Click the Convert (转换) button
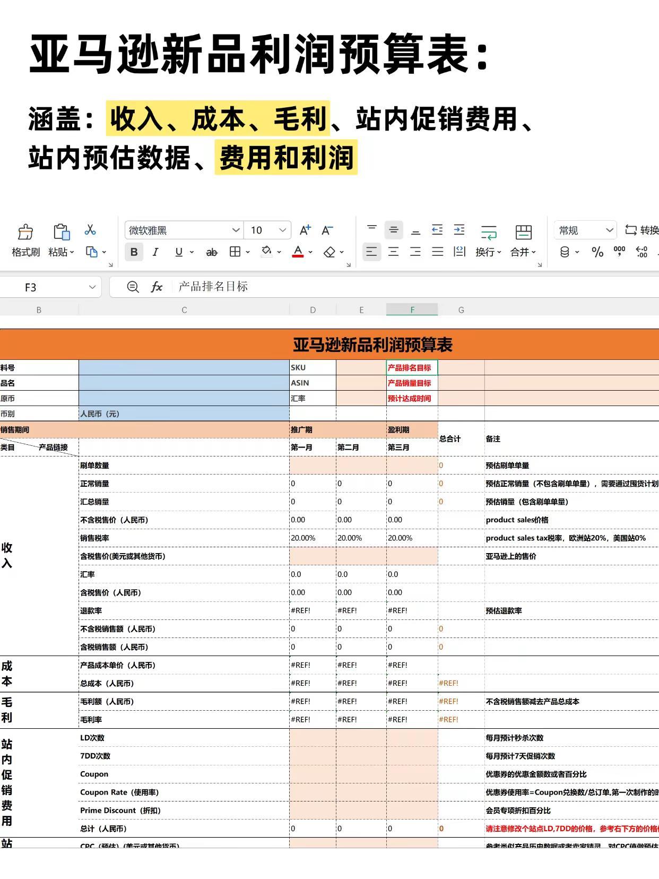The width and height of the screenshot is (659, 879). [642, 230]
